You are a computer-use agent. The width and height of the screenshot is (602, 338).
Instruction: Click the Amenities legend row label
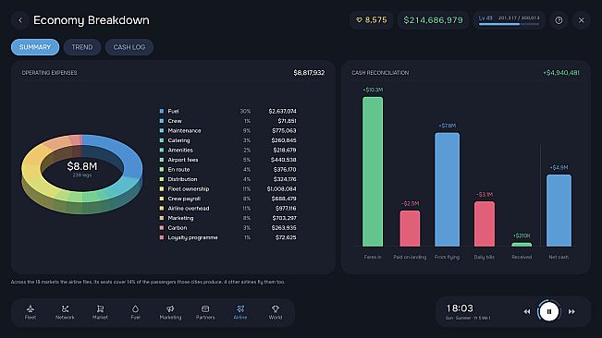(x=180, y=151)
